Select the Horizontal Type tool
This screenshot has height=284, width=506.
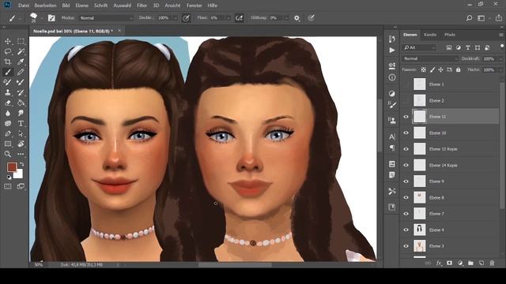[21, 123]
